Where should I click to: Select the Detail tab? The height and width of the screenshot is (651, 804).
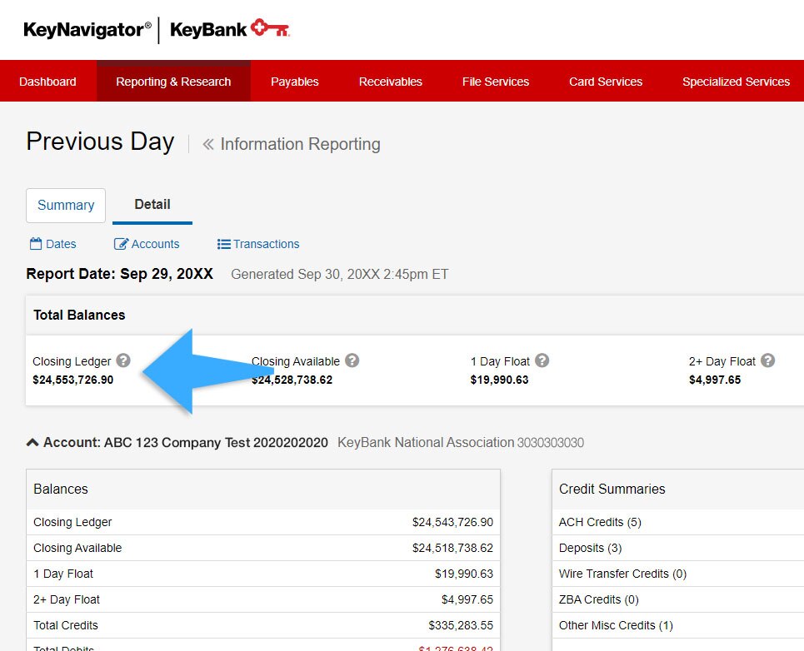coord(152,205)
